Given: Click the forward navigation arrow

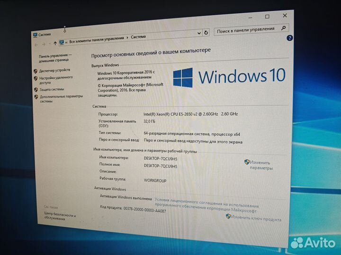Looking at the screenshot, I should pyautogui.click(x=44, y=44).
